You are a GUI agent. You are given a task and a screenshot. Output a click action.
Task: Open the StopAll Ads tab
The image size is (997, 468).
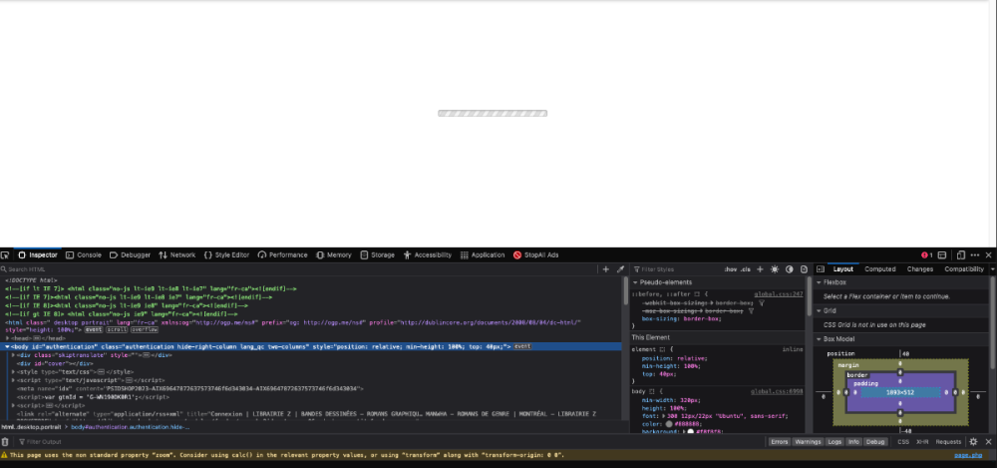pos(535,254)
